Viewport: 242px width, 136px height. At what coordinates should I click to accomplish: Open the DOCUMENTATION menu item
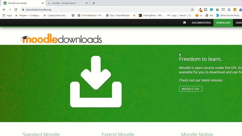[201, 23]
